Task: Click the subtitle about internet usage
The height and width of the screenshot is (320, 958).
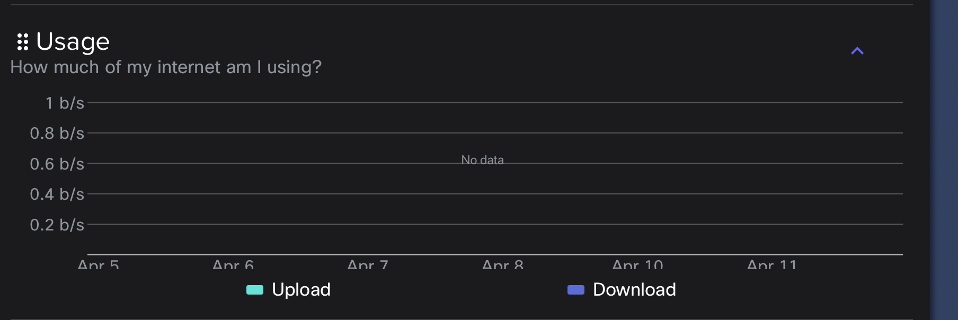Action: click(x=166, y=67)
